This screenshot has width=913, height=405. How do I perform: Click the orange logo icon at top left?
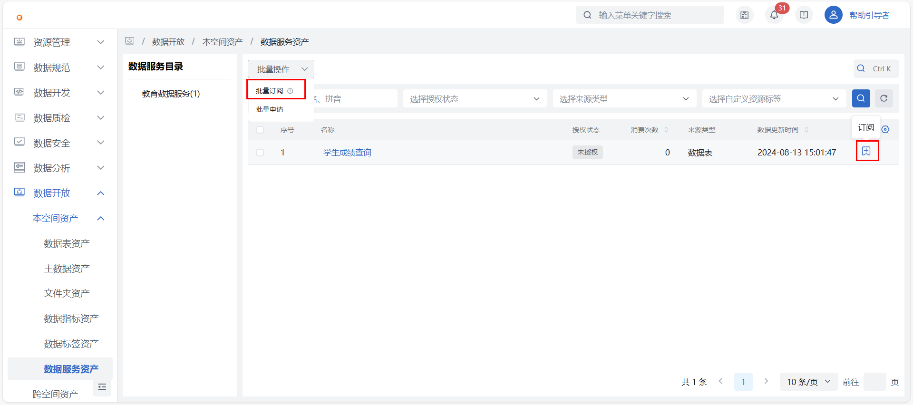click(19, 18)
